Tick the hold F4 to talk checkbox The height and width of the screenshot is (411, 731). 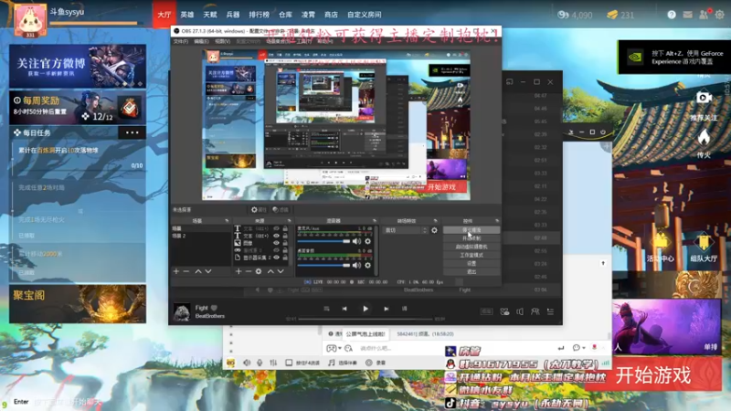[289, 363]
